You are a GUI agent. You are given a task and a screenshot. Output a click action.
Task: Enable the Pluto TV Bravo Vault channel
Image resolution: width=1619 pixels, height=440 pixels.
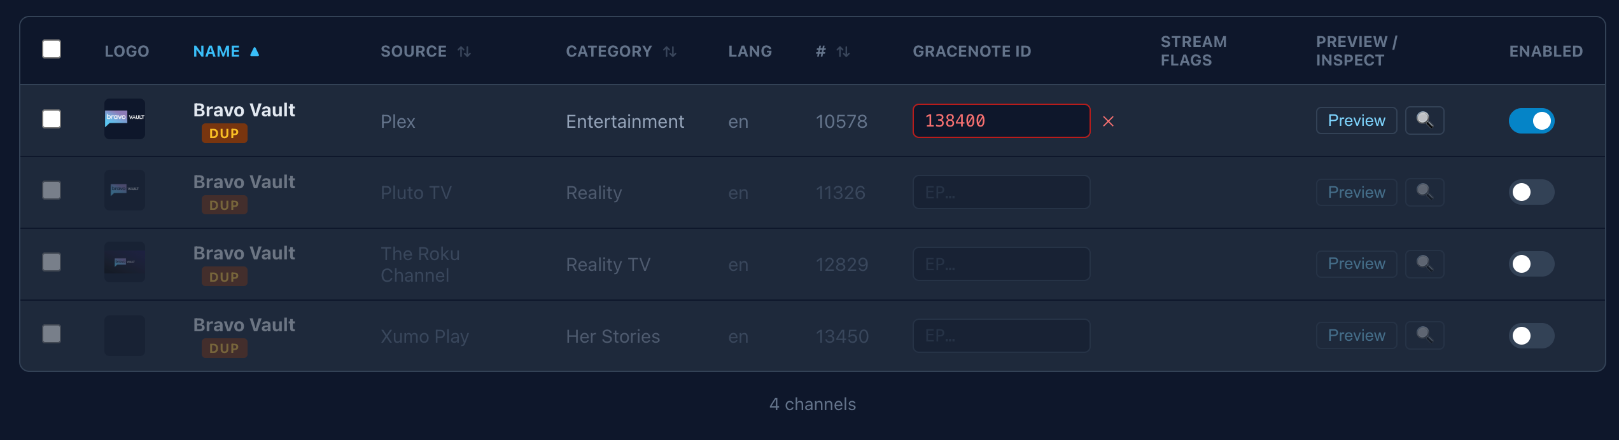click(1531, 192)
